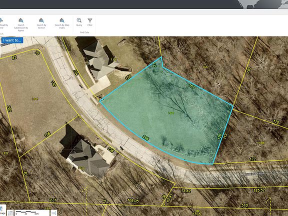Viewport: 288px width, 216px height.
Task: Select parcel 7.007 with the house
Action: (114, 59)
